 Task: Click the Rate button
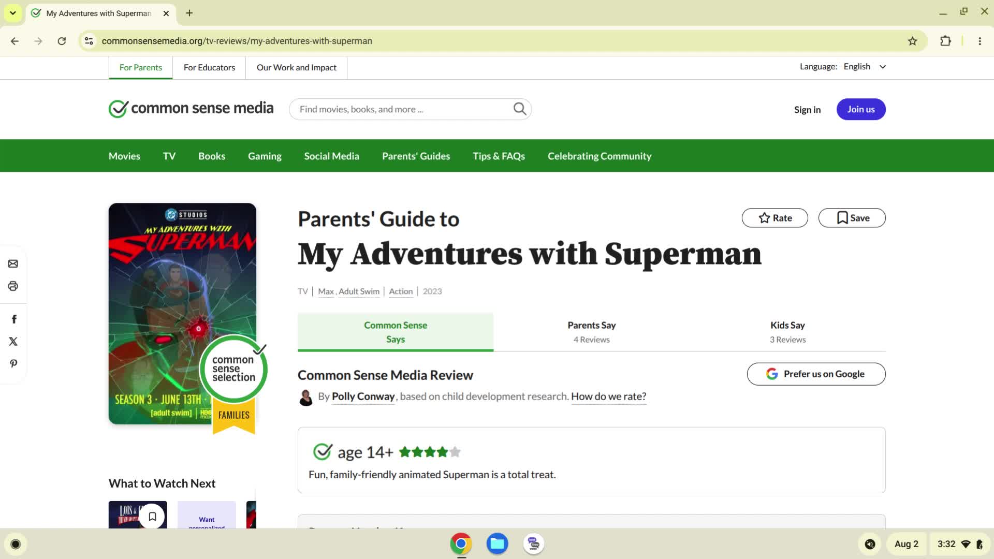pos(774,218)
